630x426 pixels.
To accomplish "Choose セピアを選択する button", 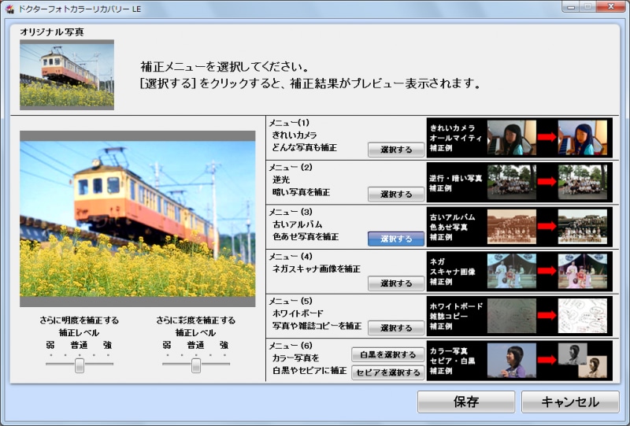I will [x=387, y=372].
